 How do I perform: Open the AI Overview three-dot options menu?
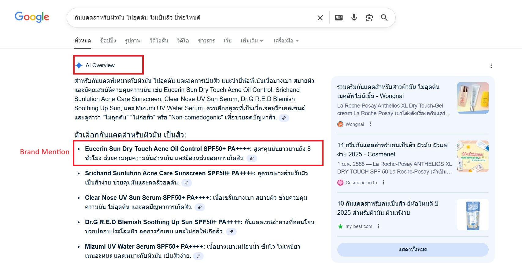coord(491,66)
